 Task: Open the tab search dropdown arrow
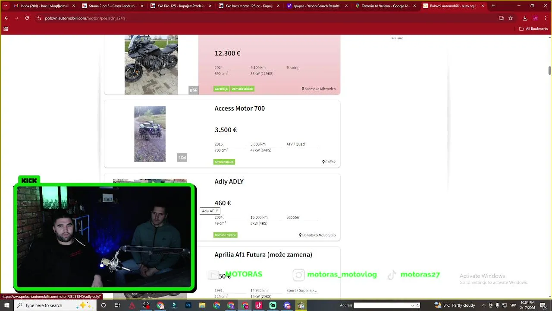click(6, 6)
